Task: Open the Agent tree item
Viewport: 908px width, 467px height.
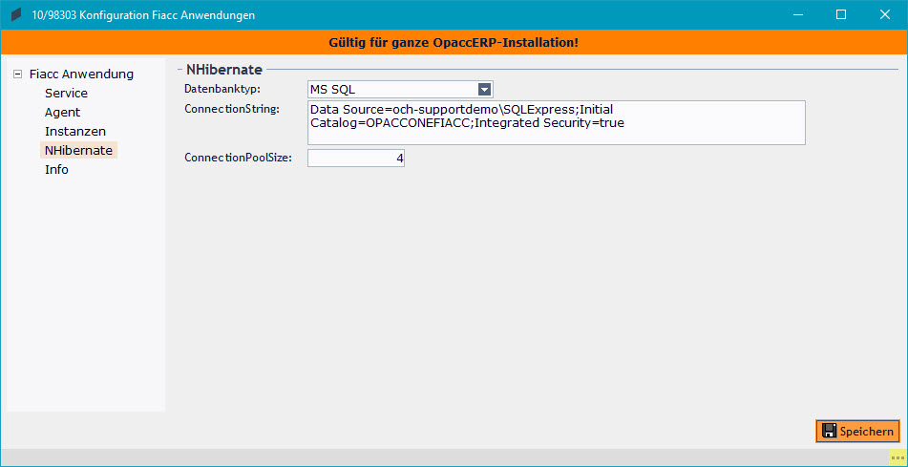Action: tap(63, 113)
